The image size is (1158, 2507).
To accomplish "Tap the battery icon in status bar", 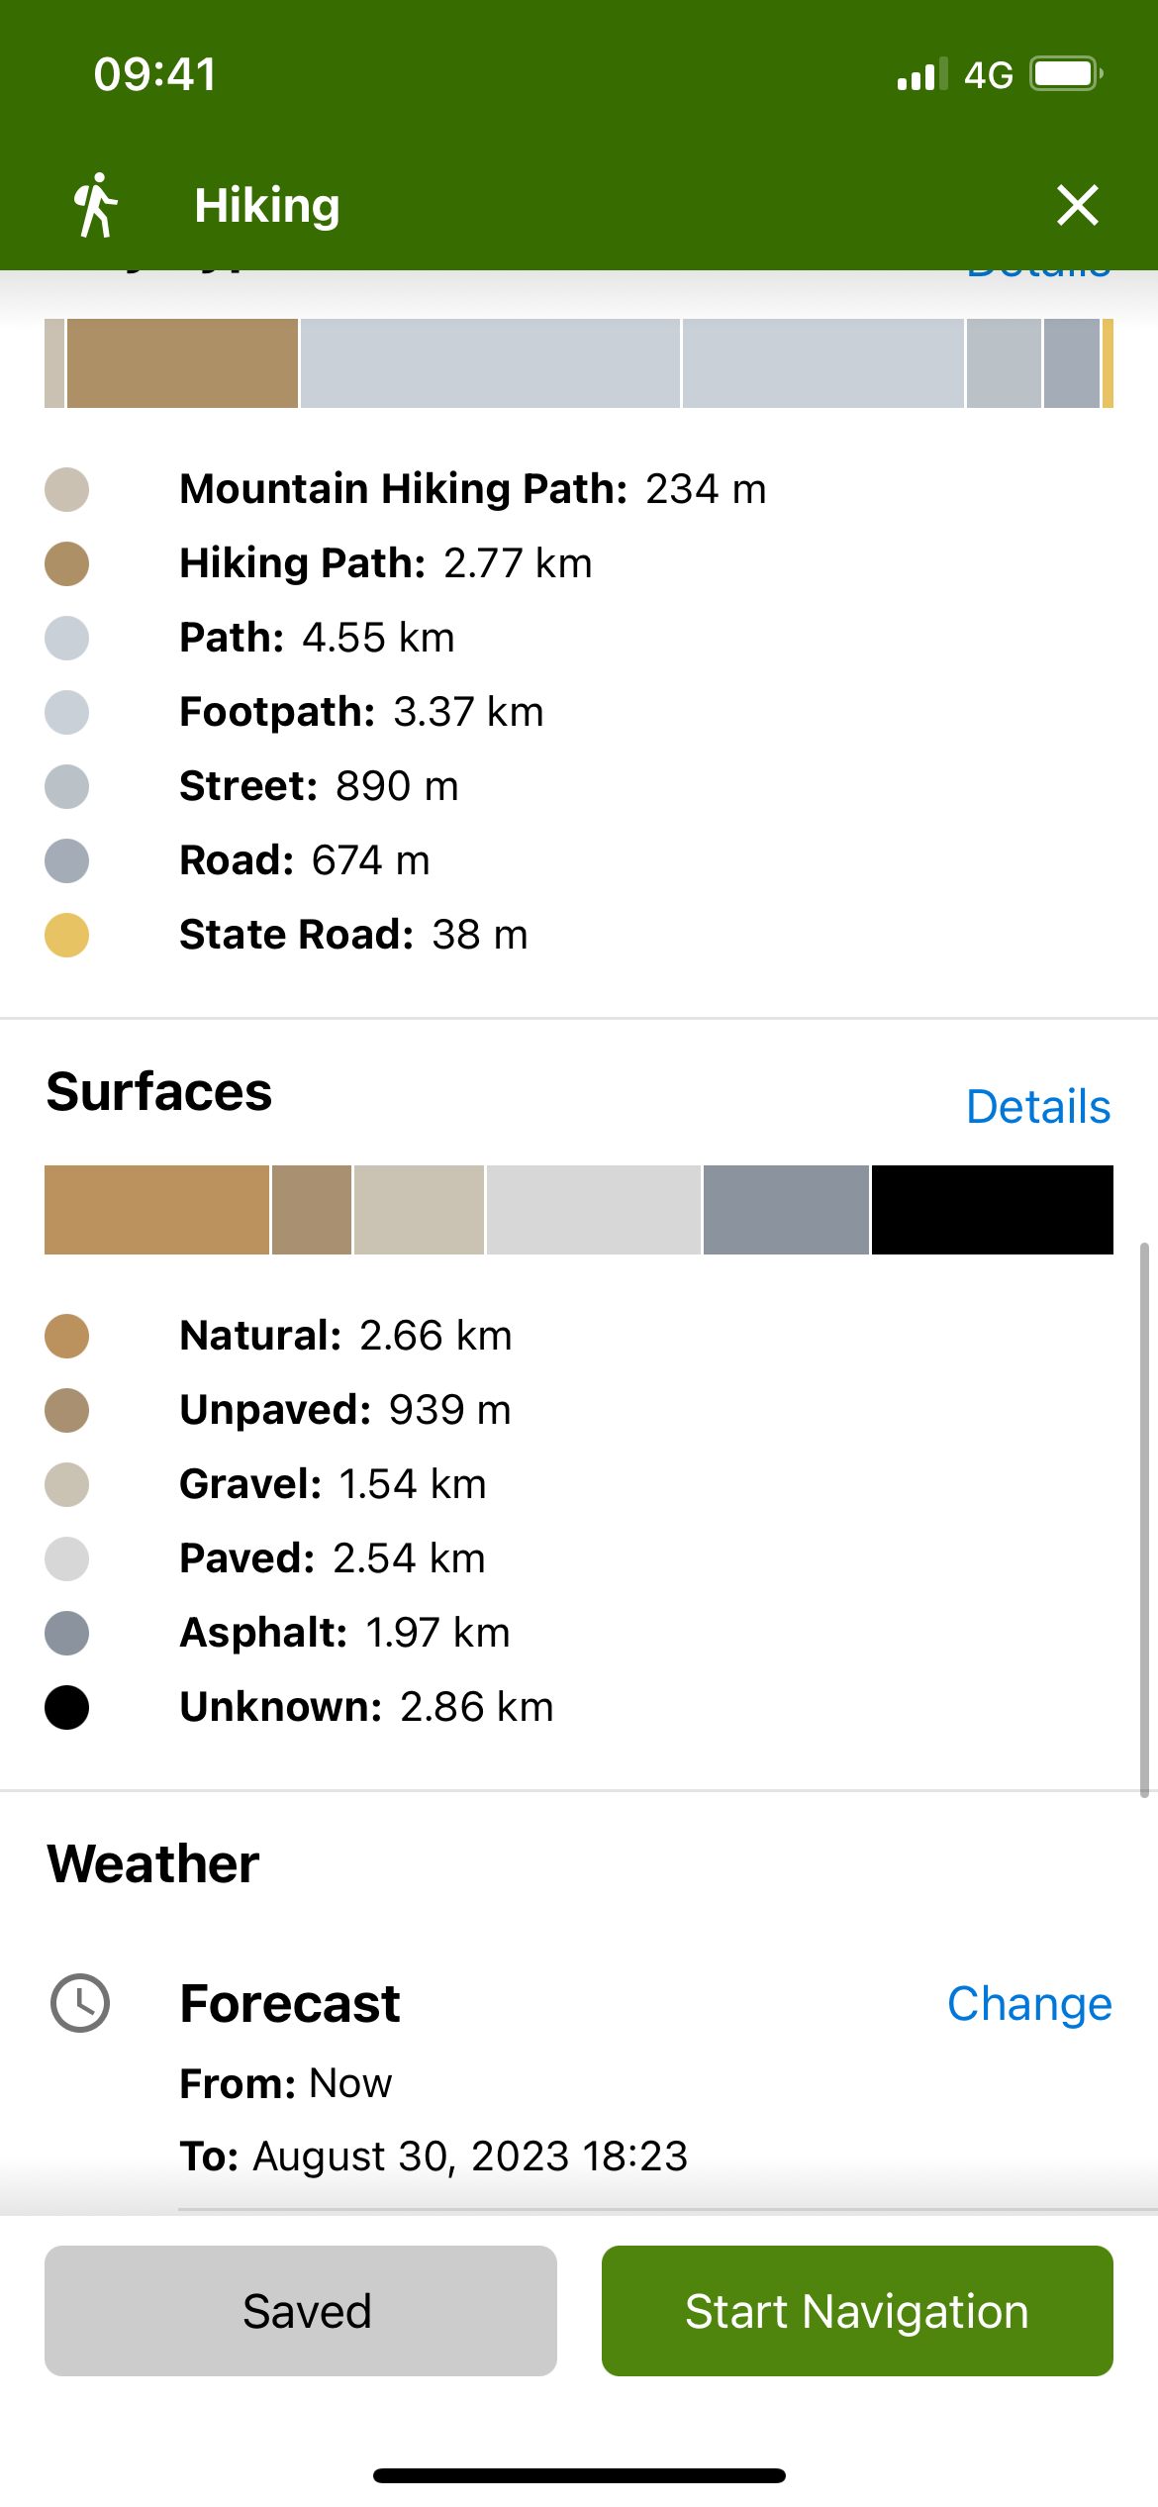I will click(x=1066, y=74).
